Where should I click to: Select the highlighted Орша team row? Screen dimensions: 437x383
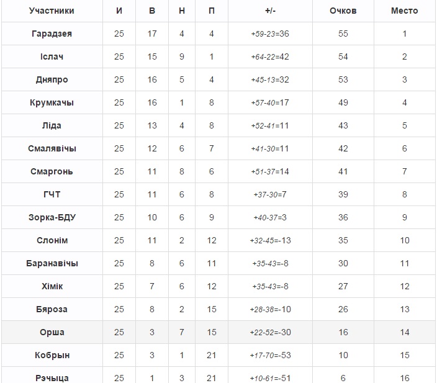52,332
